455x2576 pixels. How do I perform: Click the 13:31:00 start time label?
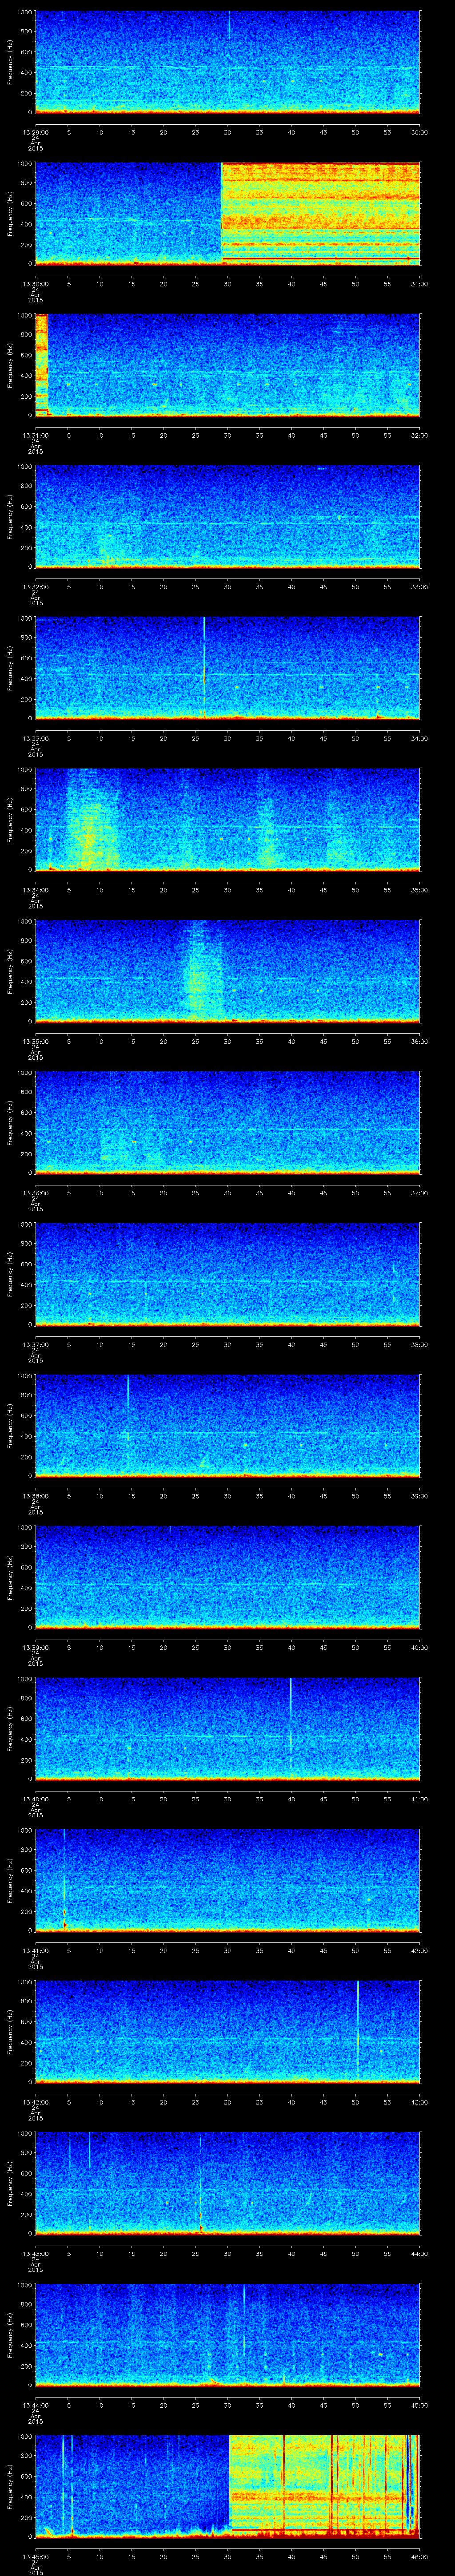(x=35, y=435)
